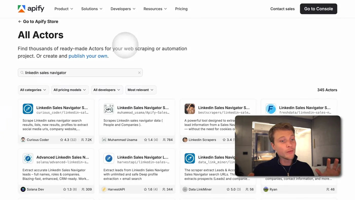This screenshot has height=200, width=355.
Task: Click the Curious Coder author name
Action: click(38, 140)
